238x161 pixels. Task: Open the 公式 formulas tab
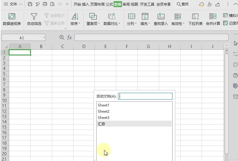click(109, 4)
